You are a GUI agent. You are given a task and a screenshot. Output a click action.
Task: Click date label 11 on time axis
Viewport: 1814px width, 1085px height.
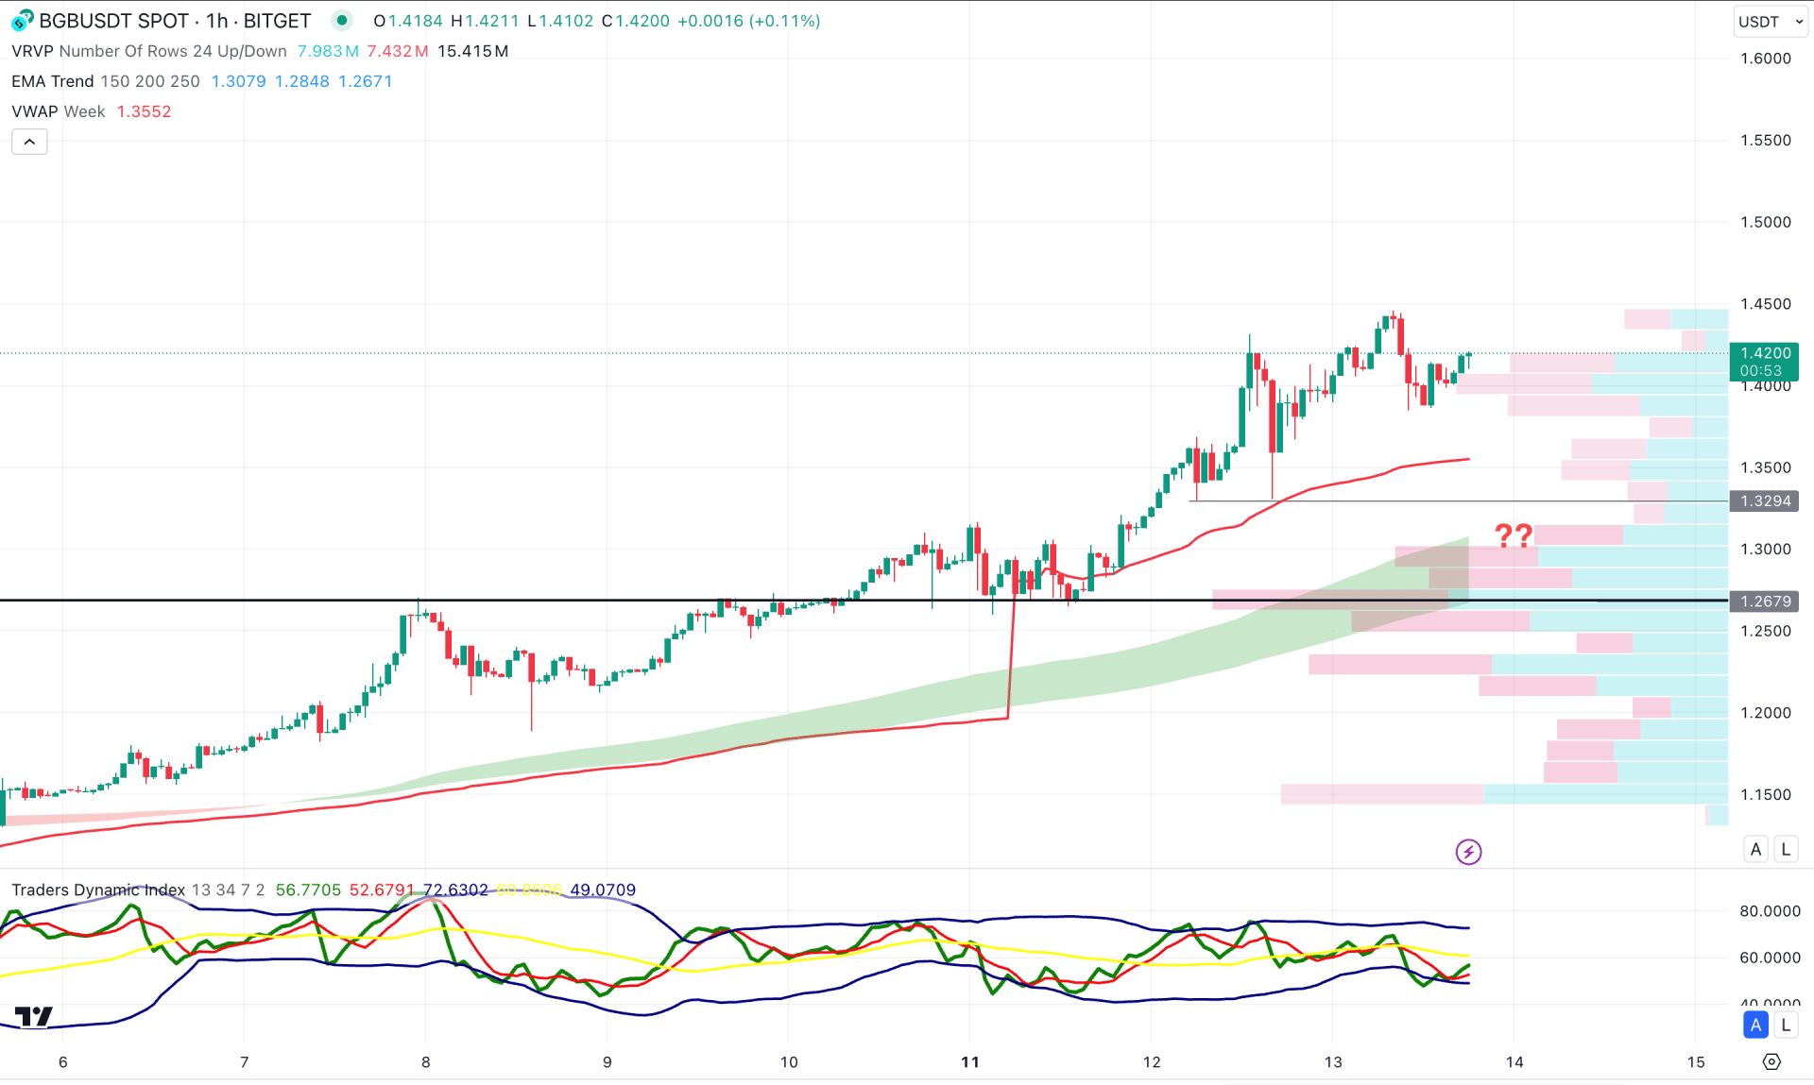tap(970, 1062)
